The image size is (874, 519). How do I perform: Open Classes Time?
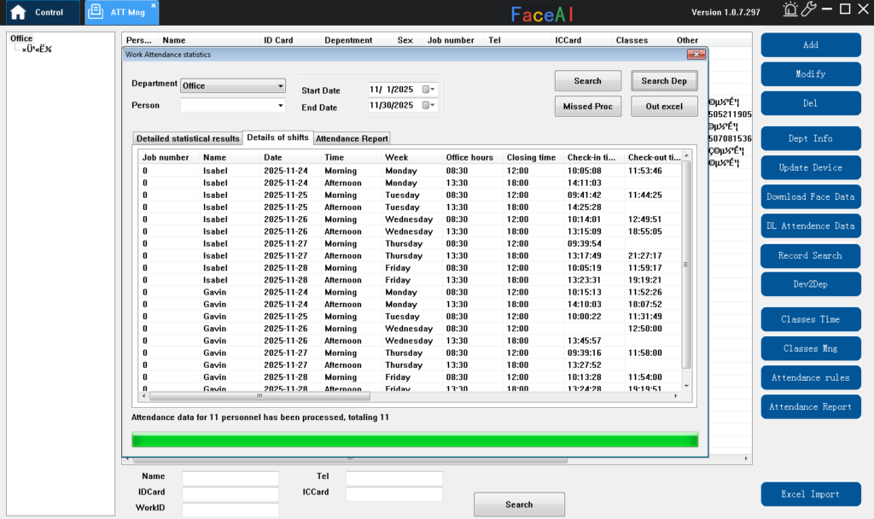point(811,319)
